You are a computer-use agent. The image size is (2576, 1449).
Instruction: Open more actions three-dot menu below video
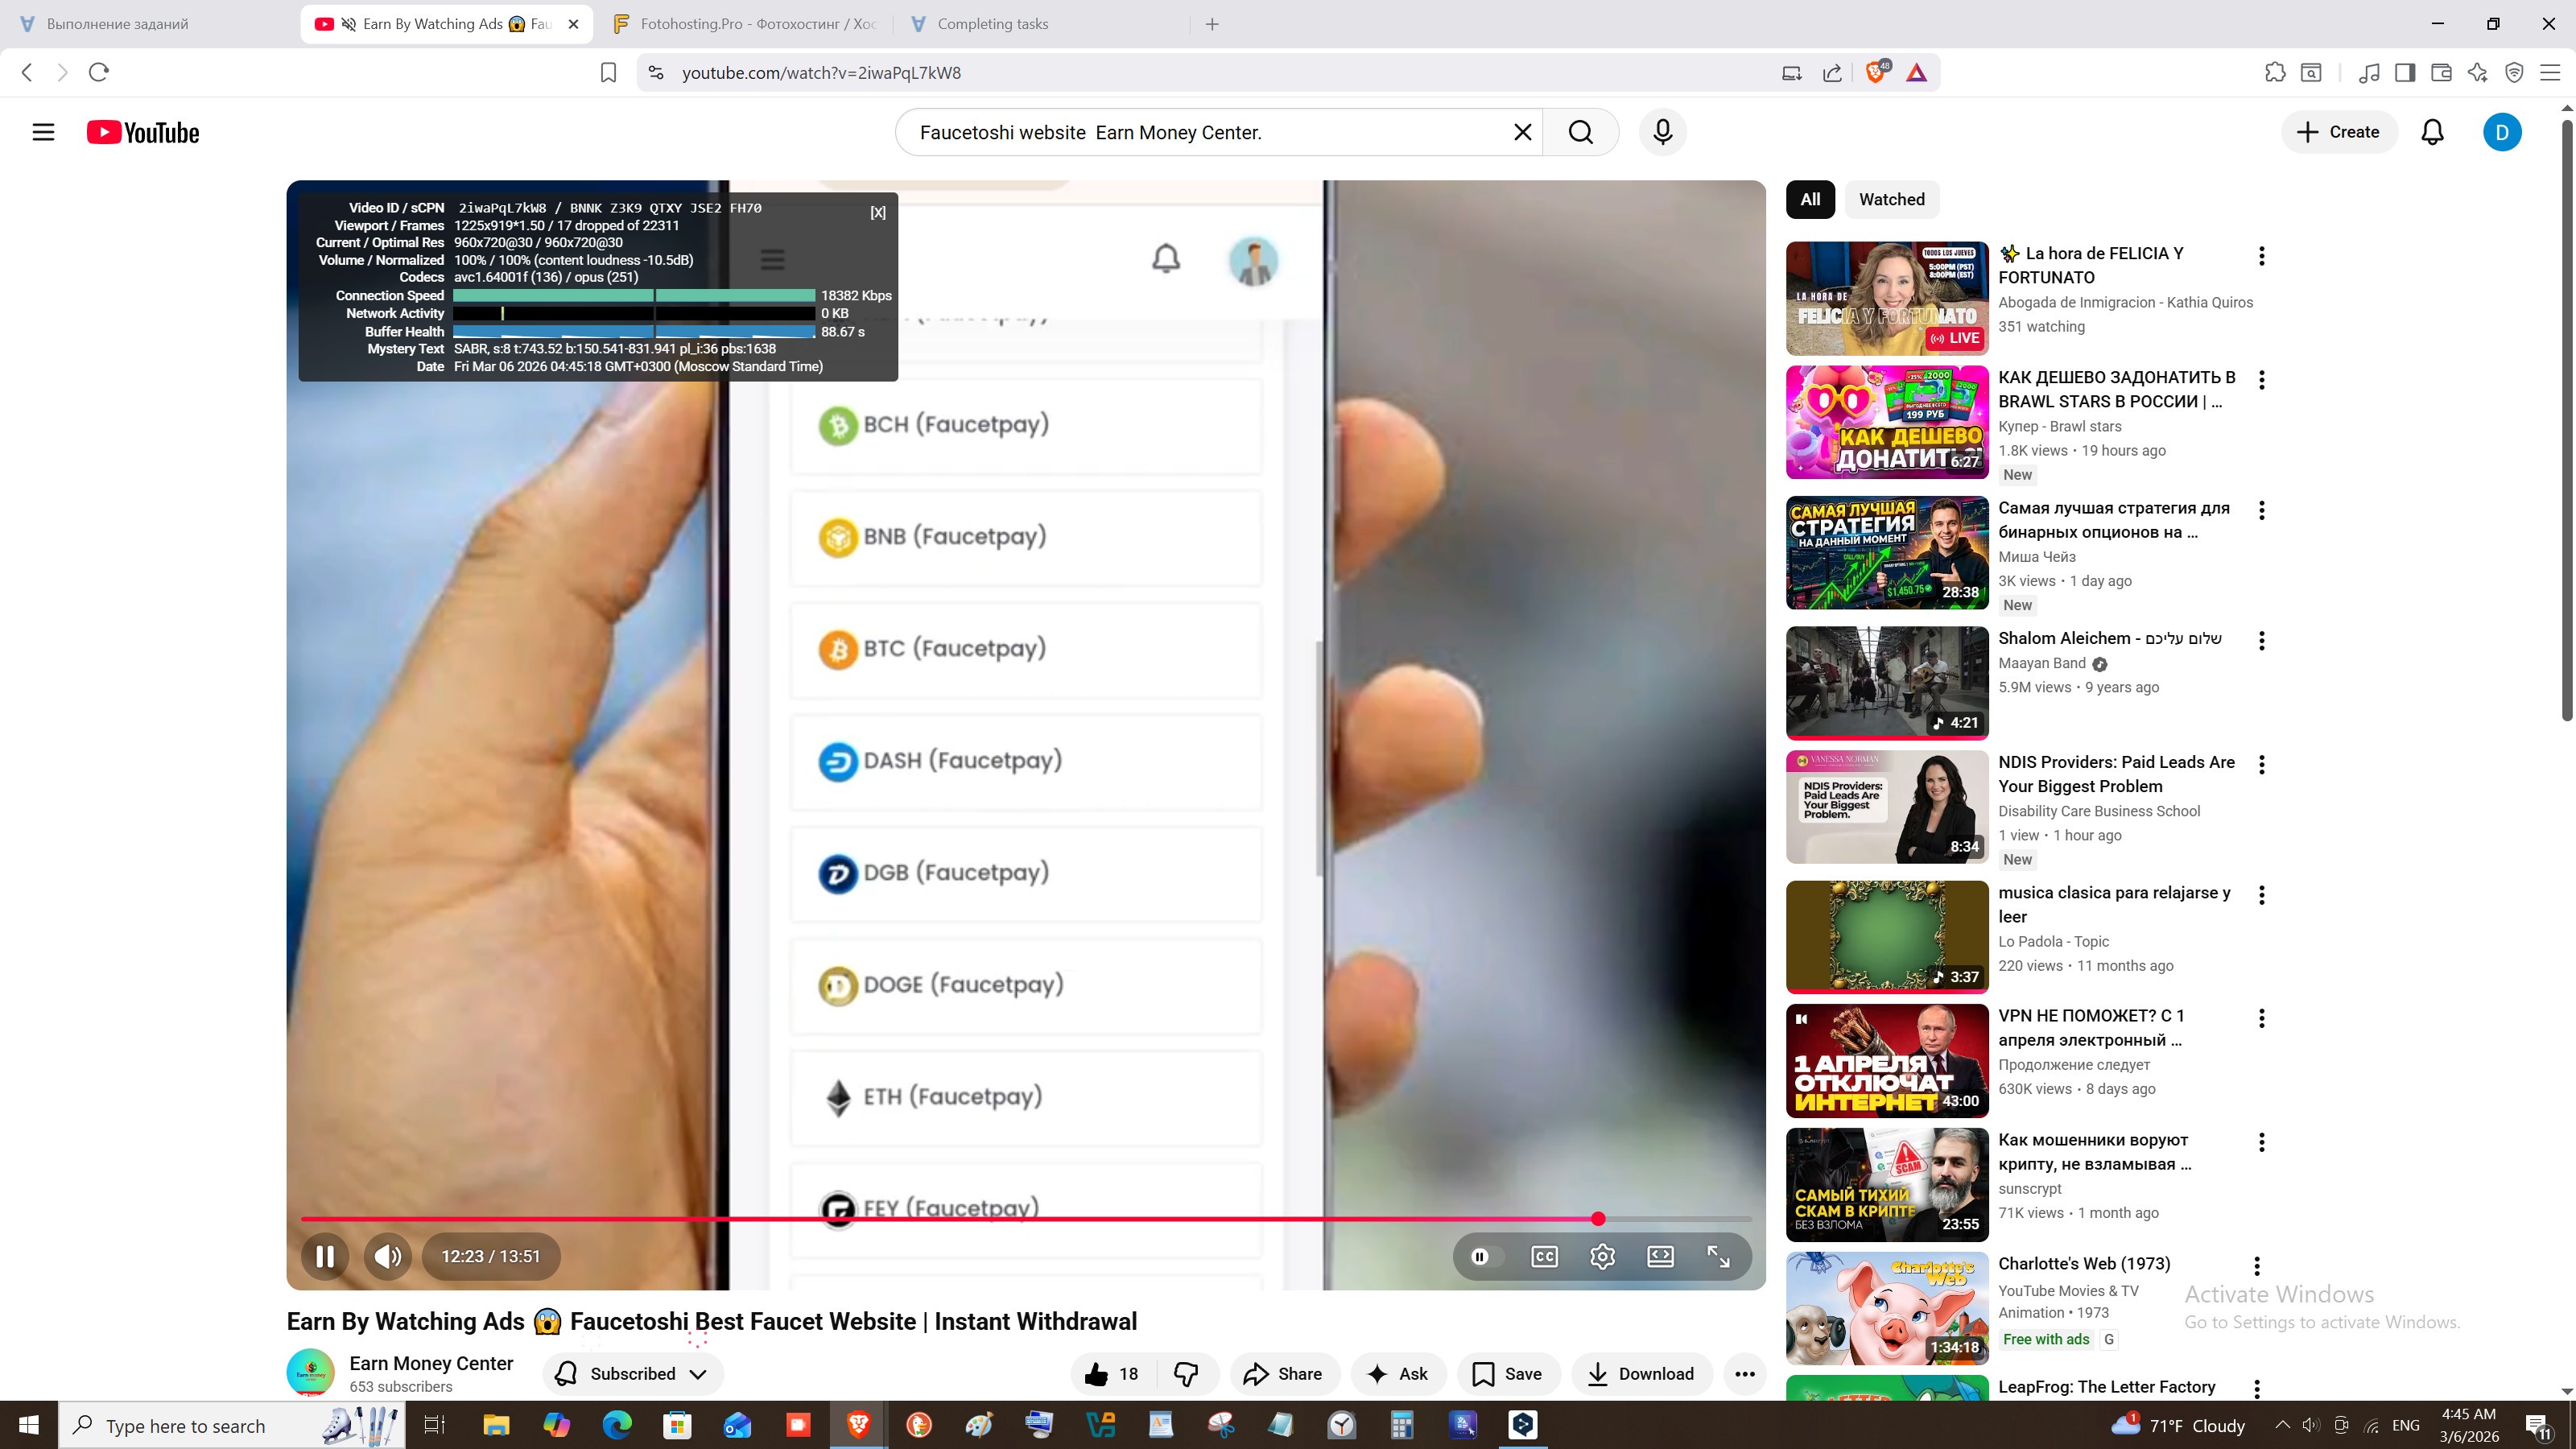1744,1374
